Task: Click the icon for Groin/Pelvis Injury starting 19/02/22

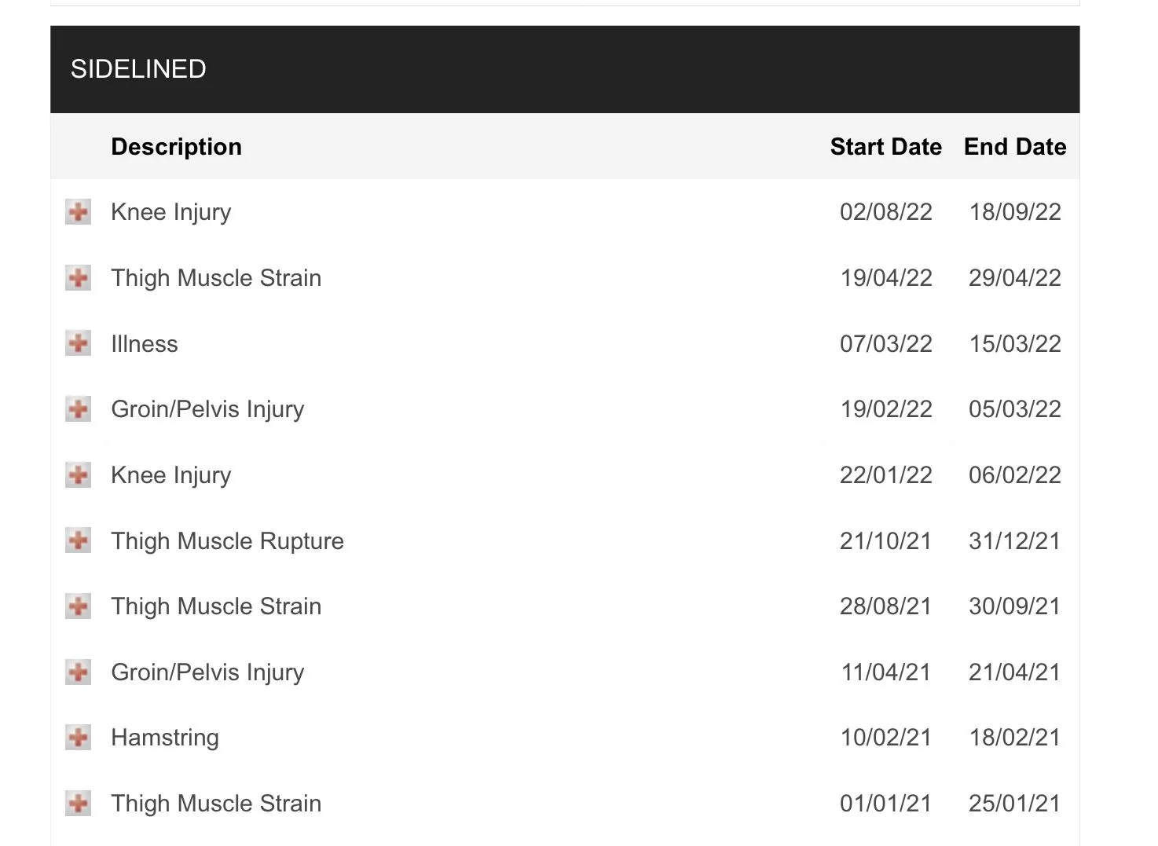Action: tap(78, 408)
